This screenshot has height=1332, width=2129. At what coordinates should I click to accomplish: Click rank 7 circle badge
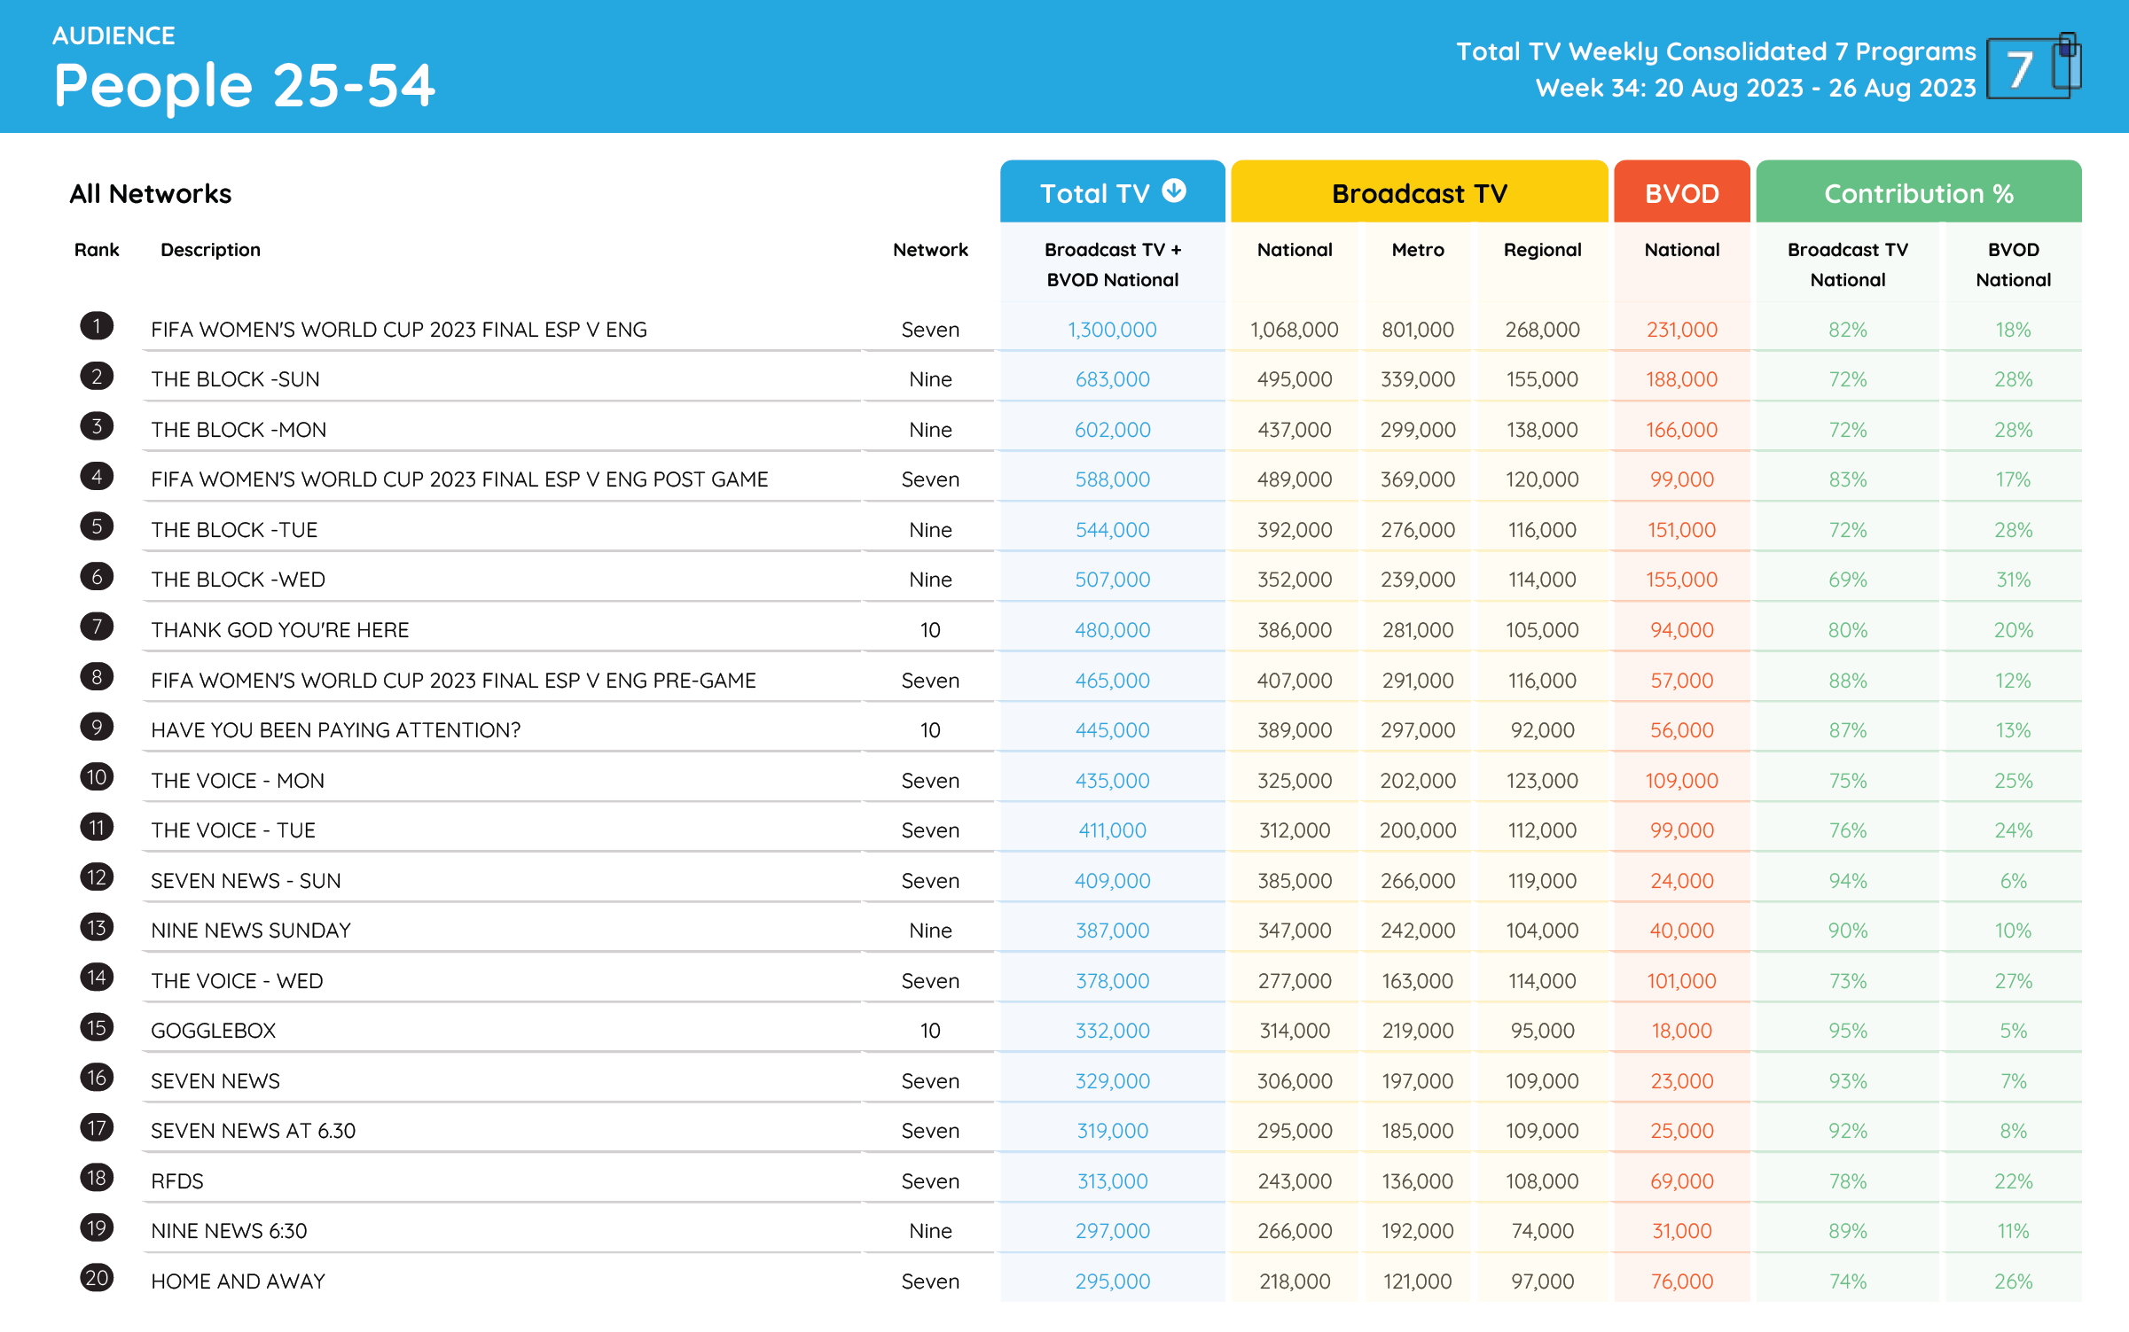pyautogui.click(x=97, y=627)
